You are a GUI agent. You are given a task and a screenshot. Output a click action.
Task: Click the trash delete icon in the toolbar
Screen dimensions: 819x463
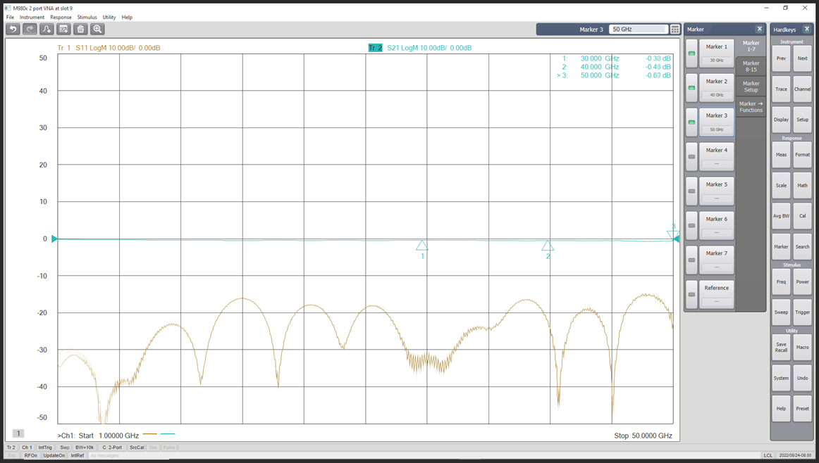coord(80,29)
